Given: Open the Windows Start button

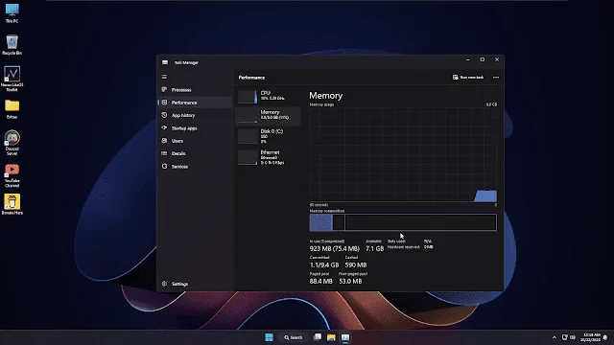Looking at the screenshot, I should click(x=269, y=337).
